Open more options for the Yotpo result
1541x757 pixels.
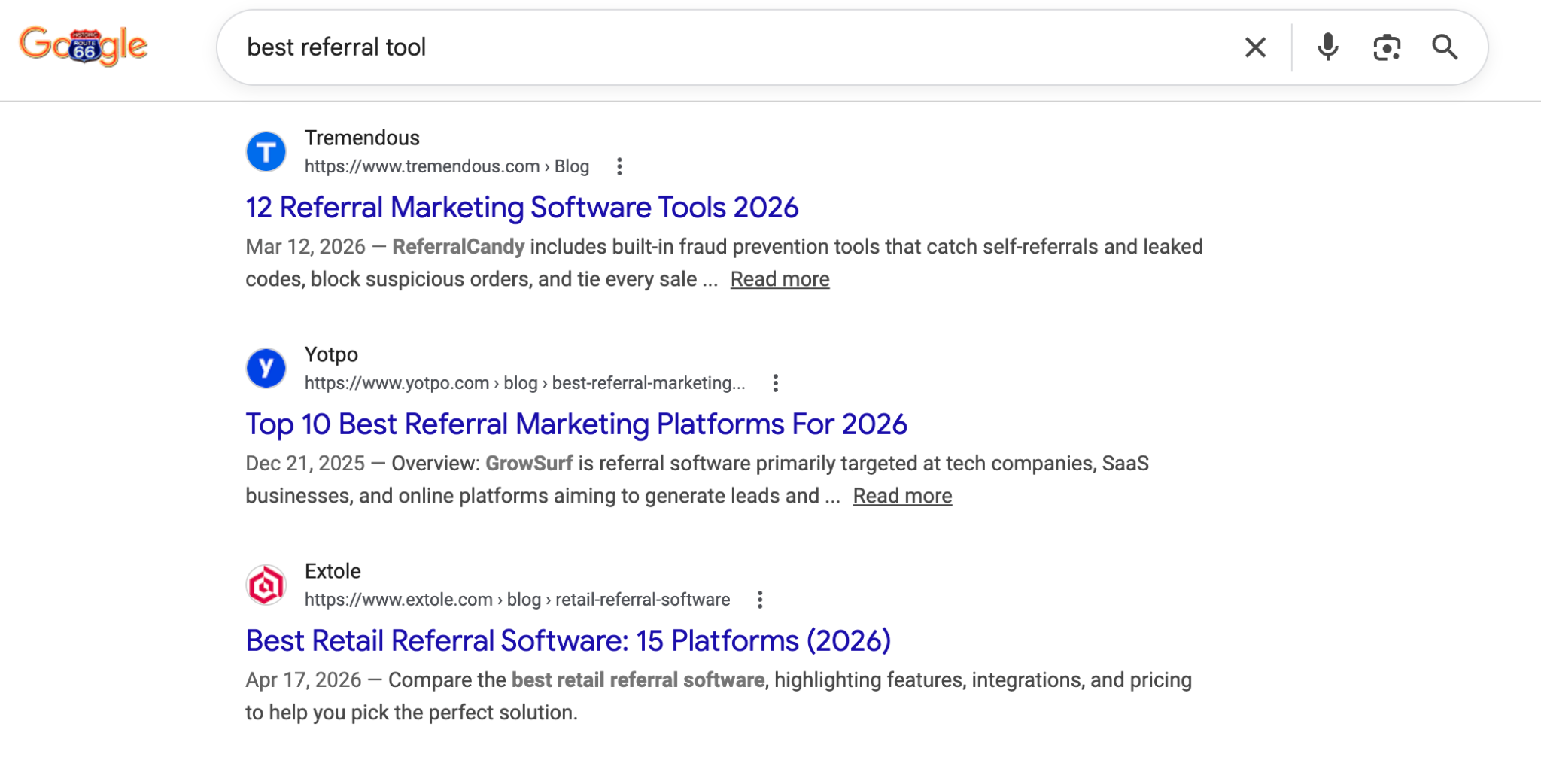[x=775, y=383]
